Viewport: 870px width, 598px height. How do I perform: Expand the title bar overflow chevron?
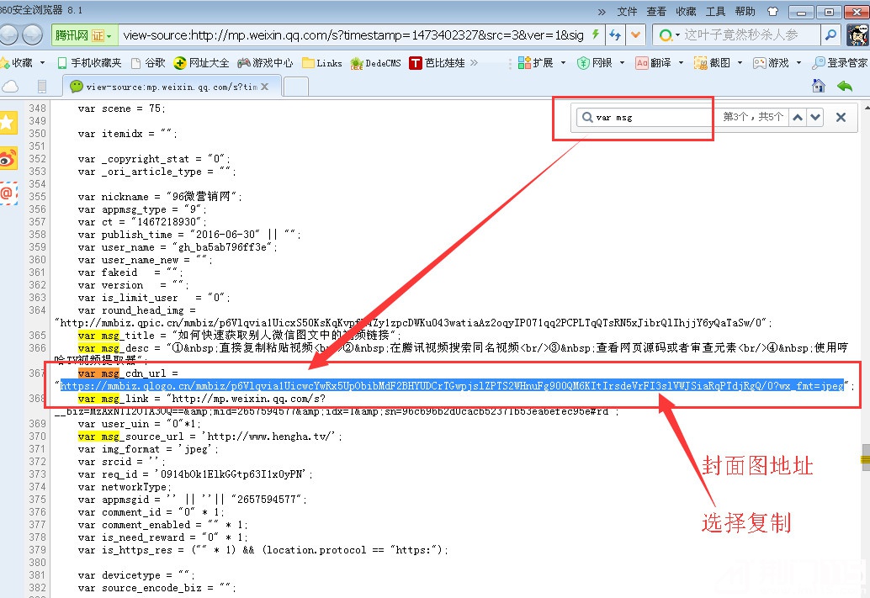(x=602, y=12)
